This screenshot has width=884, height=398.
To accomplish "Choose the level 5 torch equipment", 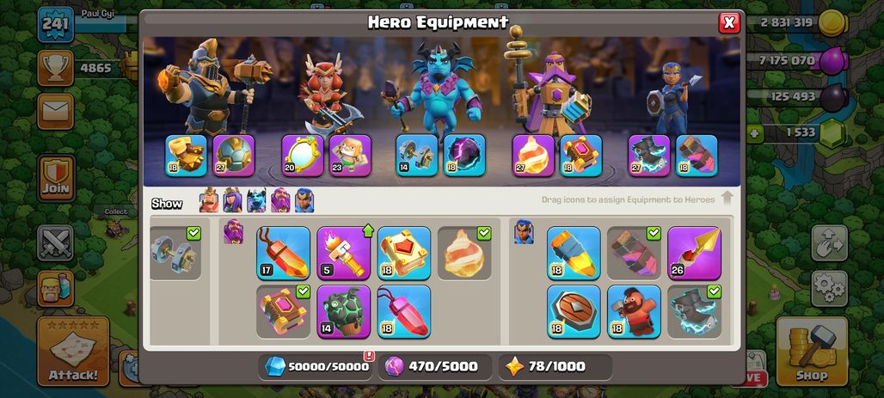I will click(343, 253).
